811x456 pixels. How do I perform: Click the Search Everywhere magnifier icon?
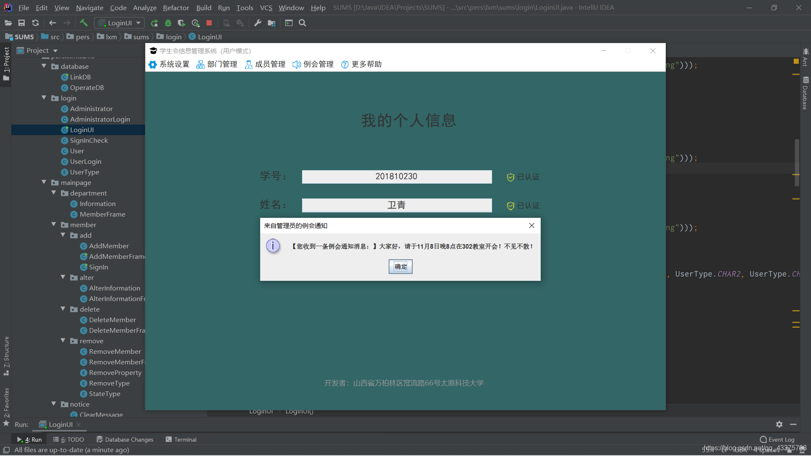pyautogui.click(x=302, y=23)
